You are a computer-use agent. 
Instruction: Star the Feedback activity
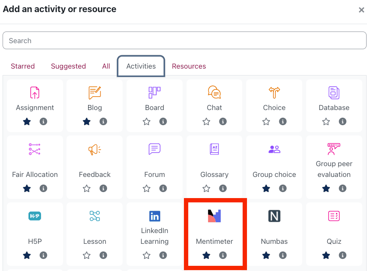tap(87, 189)
